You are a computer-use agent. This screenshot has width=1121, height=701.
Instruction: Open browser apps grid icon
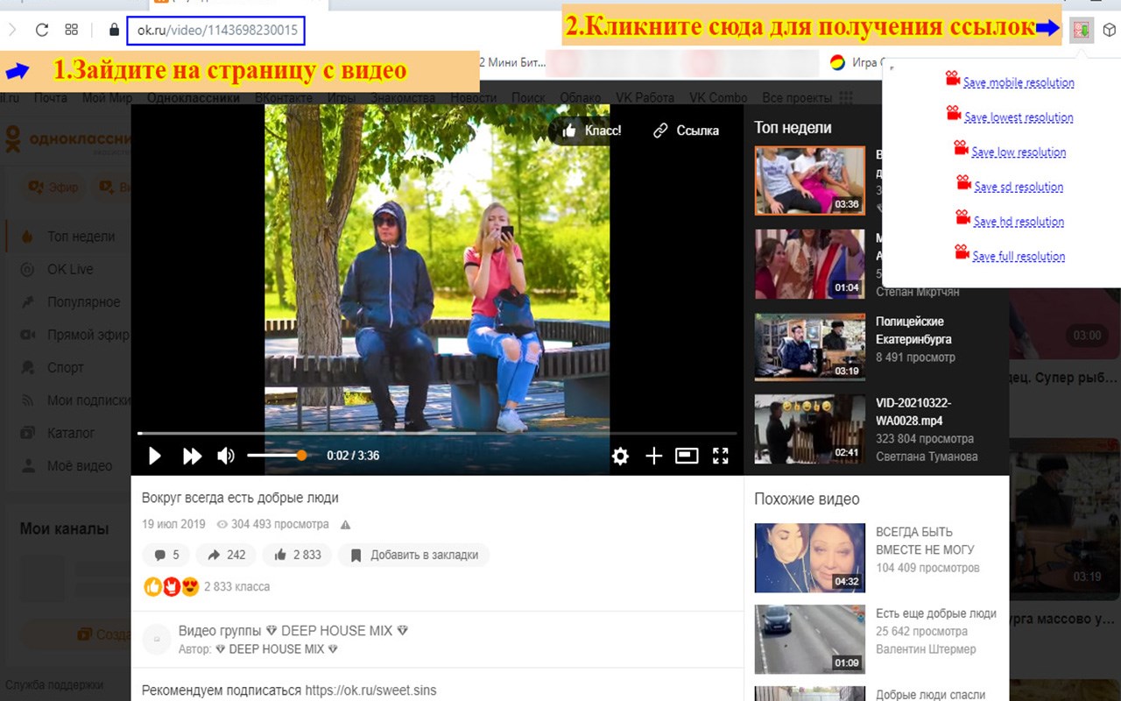pos(72,30)
